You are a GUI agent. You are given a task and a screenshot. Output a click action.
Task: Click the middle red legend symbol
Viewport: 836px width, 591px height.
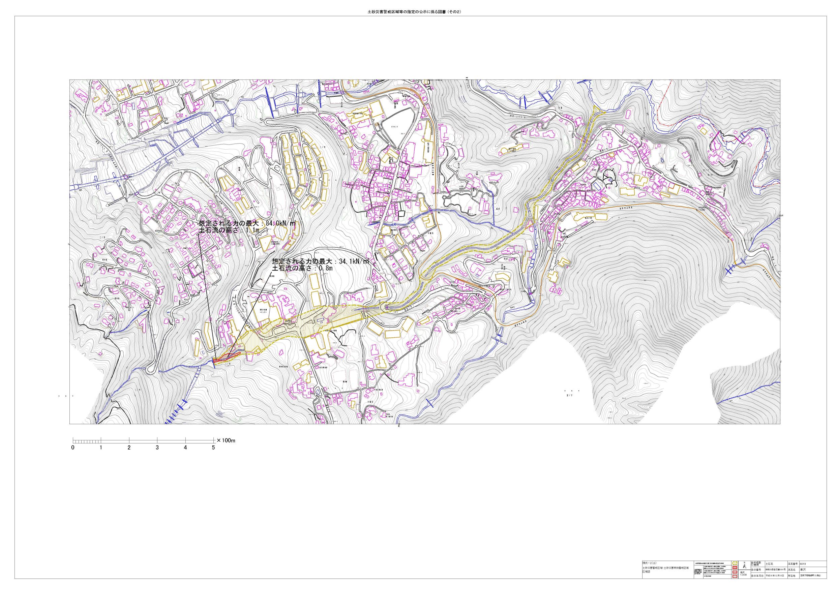(735, 572)
